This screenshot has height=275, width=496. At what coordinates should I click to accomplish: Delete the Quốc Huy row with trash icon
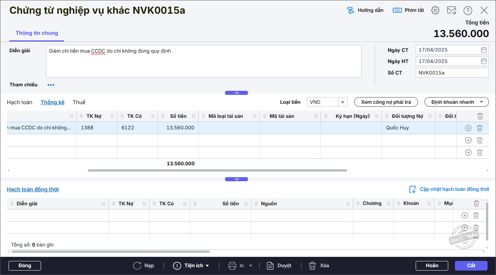[x=479, y=128]
